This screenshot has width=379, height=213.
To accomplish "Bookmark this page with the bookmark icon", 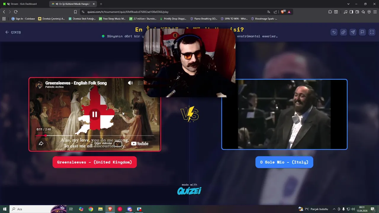I will tap(75, 12).
